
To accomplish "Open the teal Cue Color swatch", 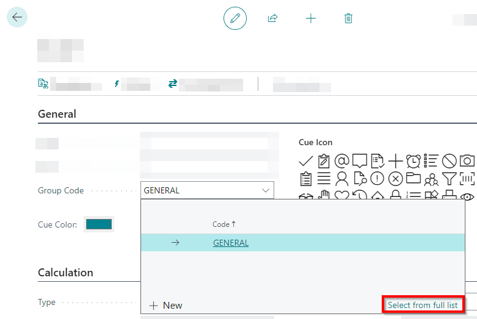I will tap(99, 224).
